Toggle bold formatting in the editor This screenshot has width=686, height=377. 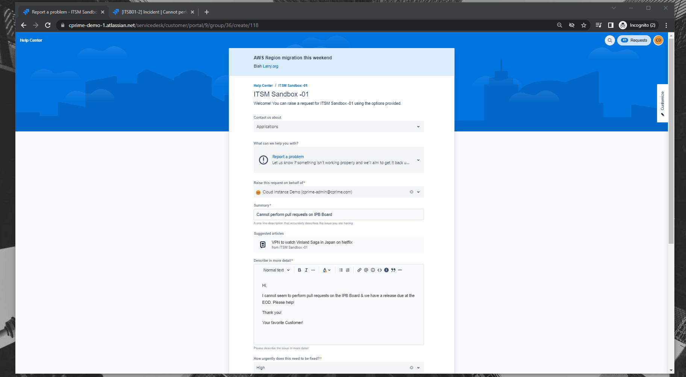tap(299, 270)
